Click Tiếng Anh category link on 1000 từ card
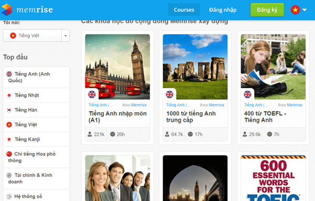This screenshot has width=315, height=201. point(178,105)
